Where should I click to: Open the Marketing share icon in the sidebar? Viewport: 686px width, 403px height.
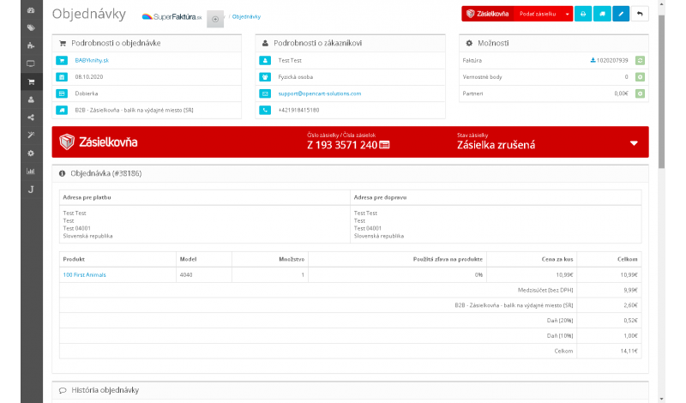pos(31,117)
